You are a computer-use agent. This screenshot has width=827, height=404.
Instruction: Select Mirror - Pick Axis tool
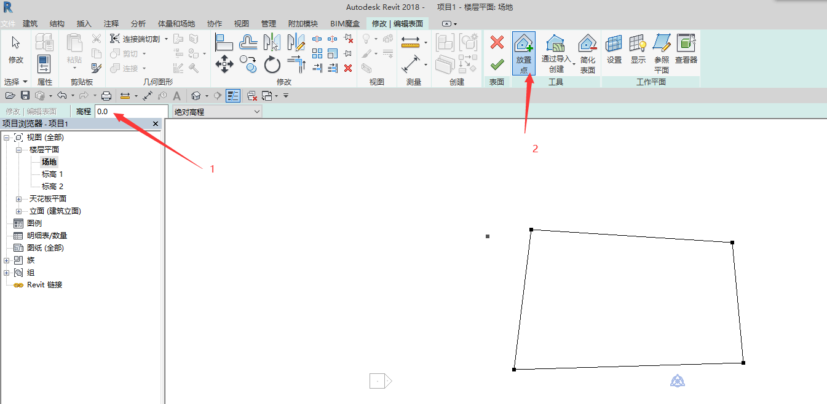[x=272, y=42]
